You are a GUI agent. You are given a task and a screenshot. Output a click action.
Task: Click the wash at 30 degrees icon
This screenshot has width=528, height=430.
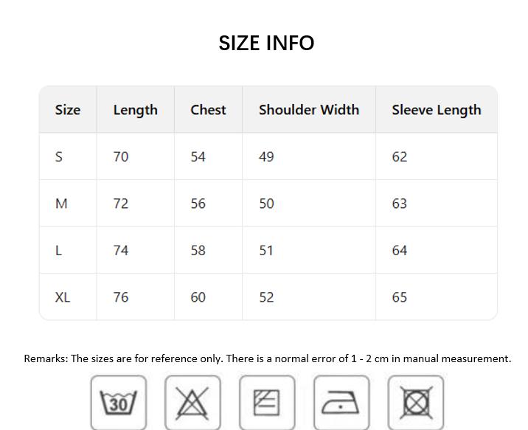click(119, 403)
